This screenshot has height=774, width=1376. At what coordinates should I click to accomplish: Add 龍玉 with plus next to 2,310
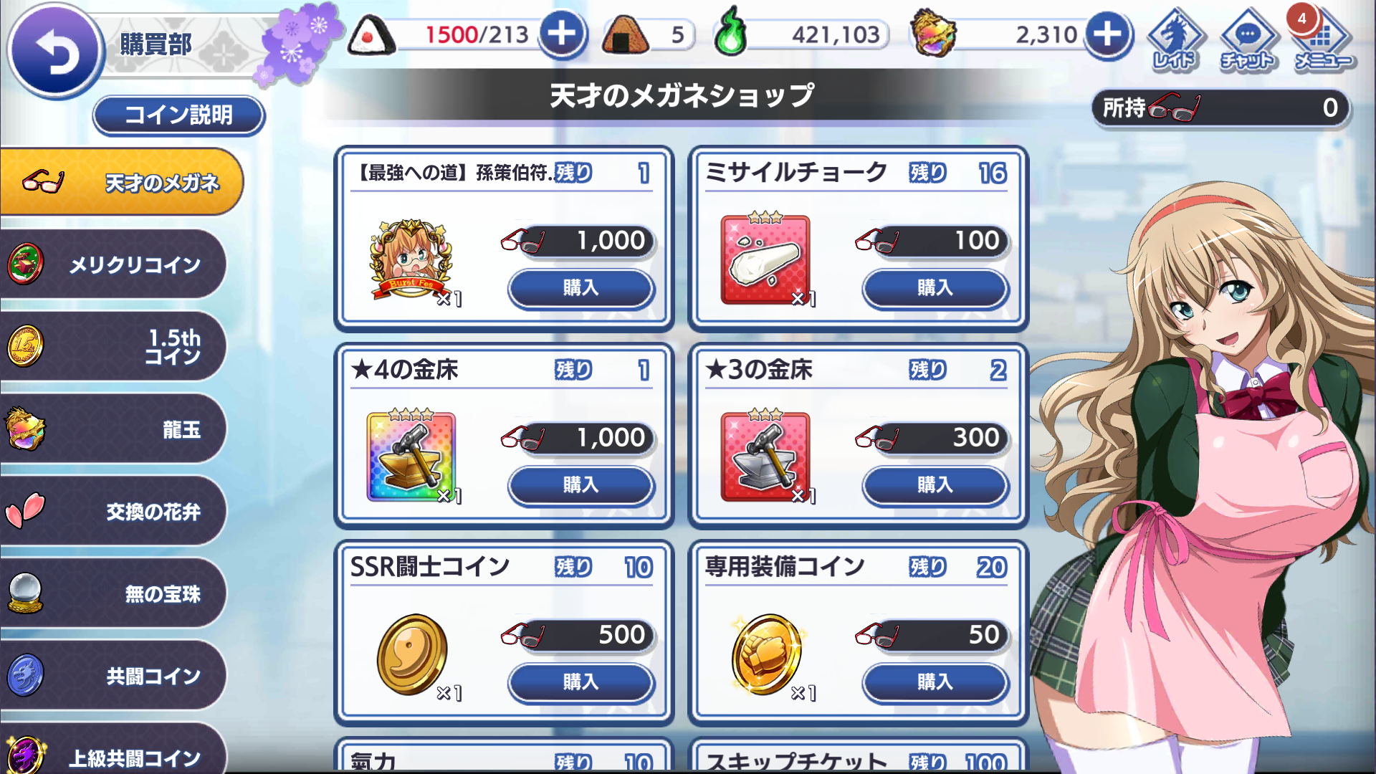1108,34
